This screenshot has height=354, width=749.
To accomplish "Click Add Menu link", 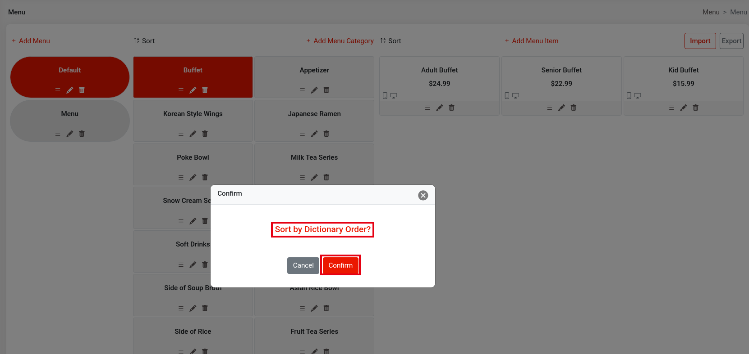I will 31,41.
